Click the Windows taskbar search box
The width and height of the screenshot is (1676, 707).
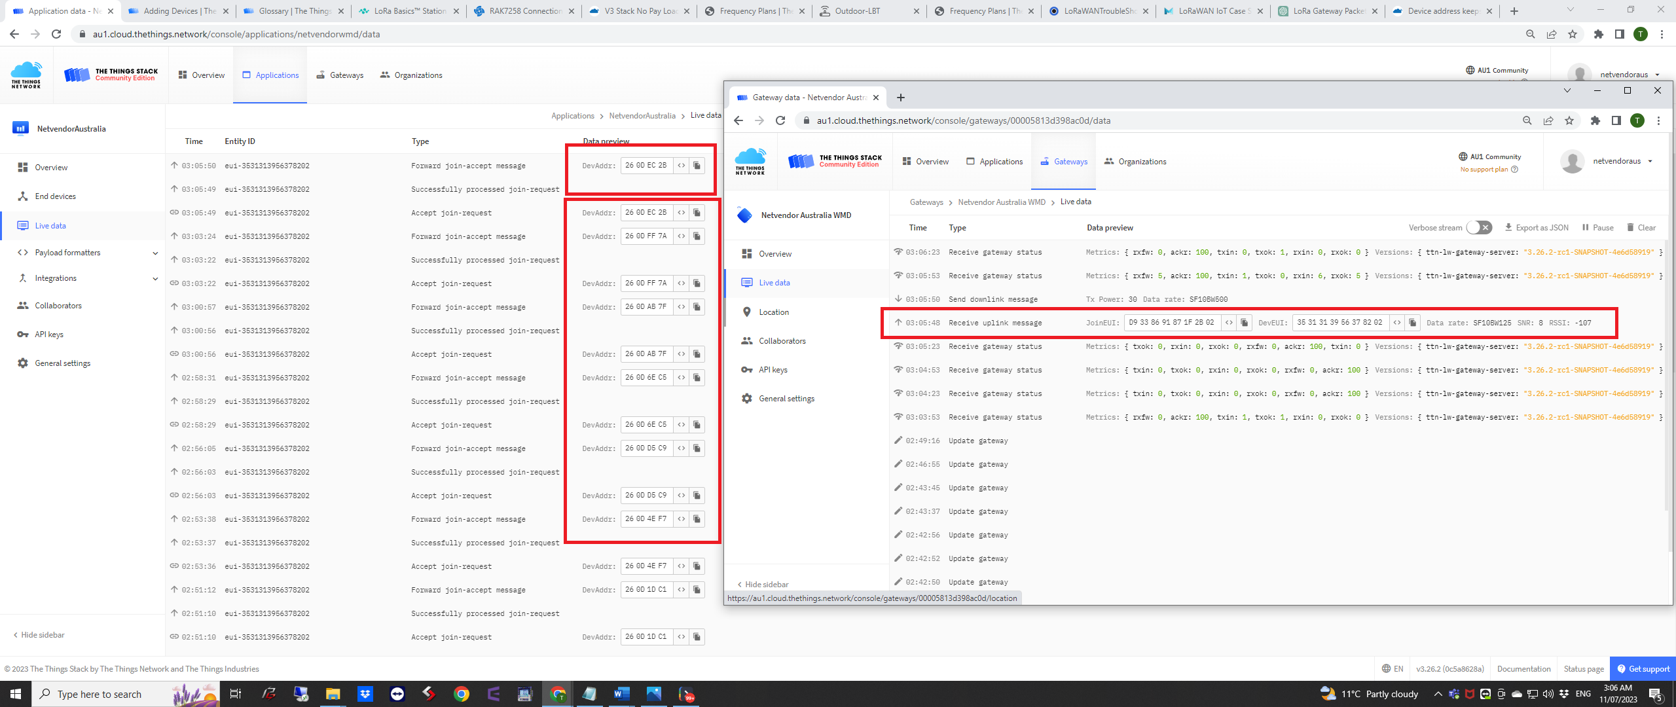pos(126,694)
